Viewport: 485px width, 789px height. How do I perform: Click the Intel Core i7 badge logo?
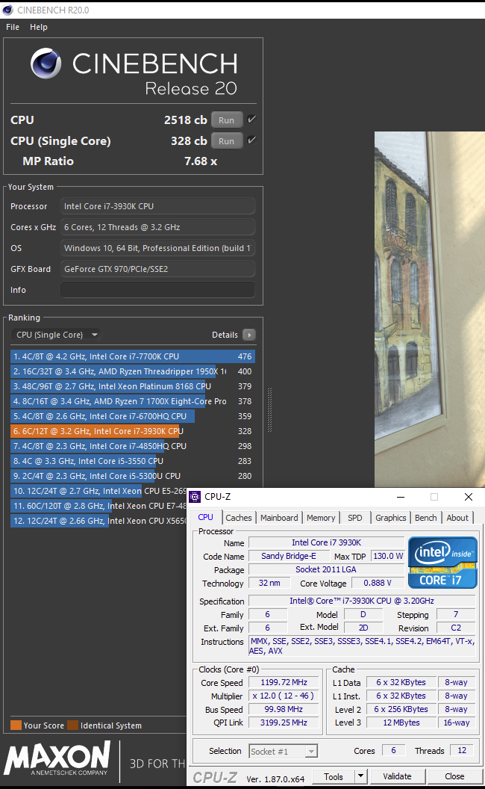pos(442,563)
